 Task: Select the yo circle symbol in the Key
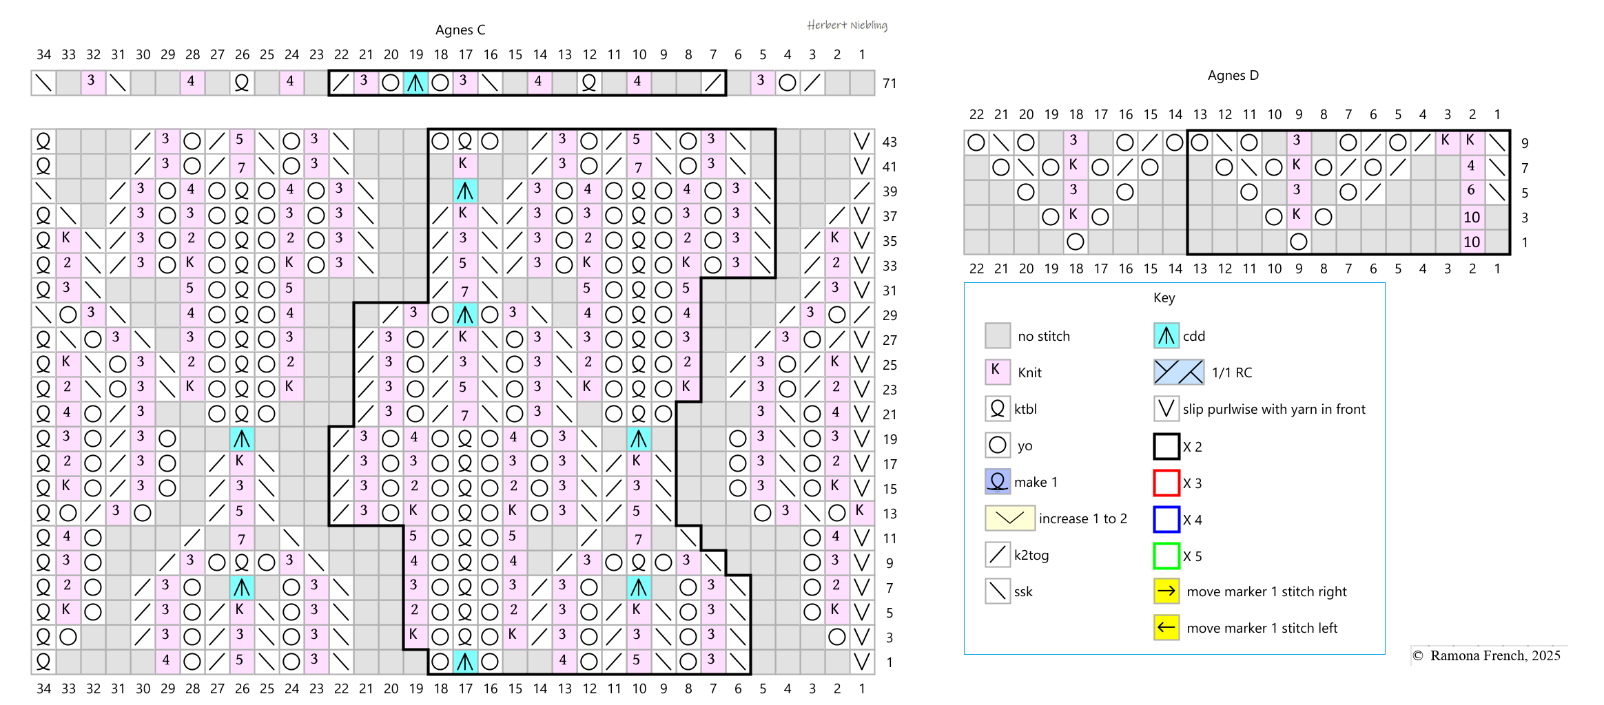tap(997, 445)
